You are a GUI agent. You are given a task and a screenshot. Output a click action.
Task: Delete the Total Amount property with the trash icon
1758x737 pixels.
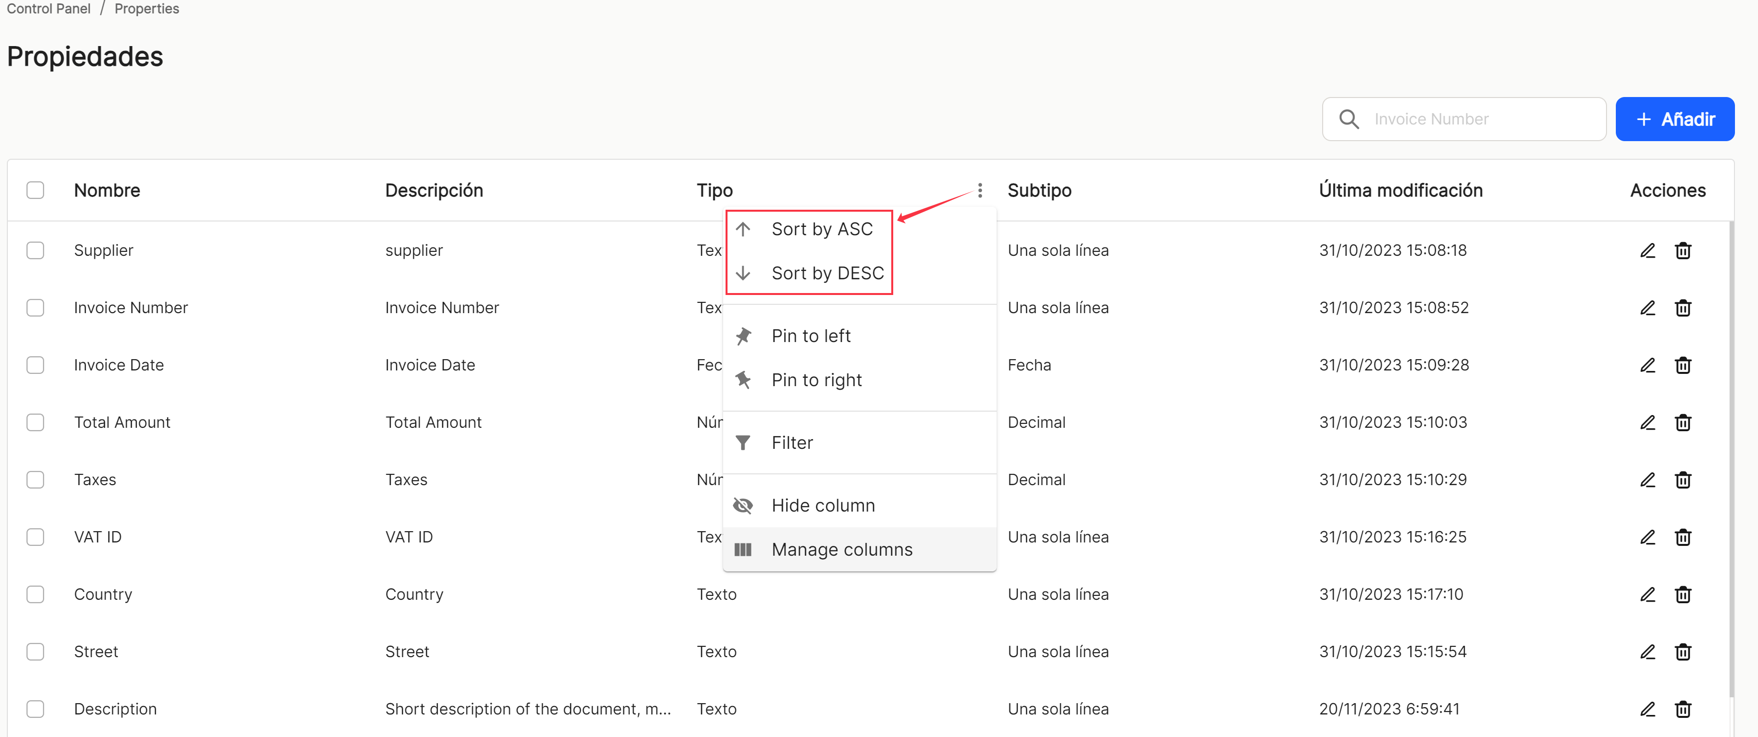(1683, 422)
